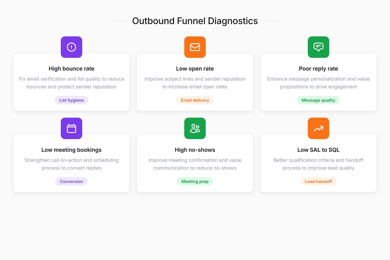Image resolution: width=390 pixels, height=260 pixels.
Task: Click the High no-shows title
Action: coord(195,150)
